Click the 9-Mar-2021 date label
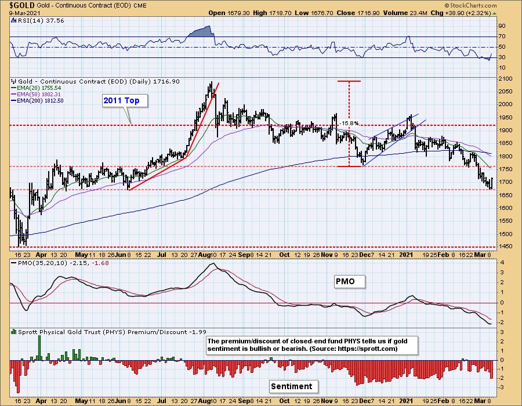 (x=24, y=13)
